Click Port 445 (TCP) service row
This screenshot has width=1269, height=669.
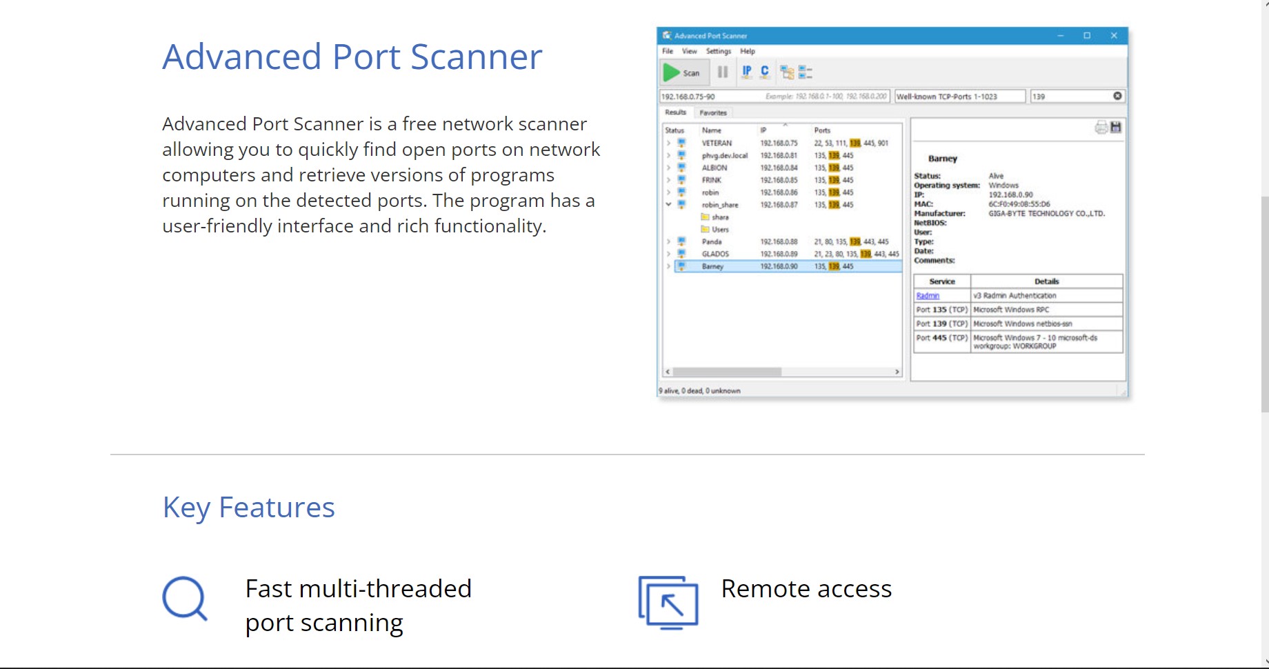[1018, 342]
